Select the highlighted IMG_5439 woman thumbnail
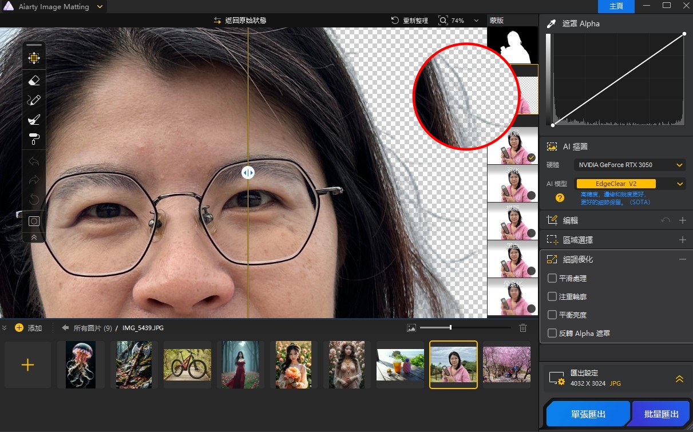 point(453,365)
